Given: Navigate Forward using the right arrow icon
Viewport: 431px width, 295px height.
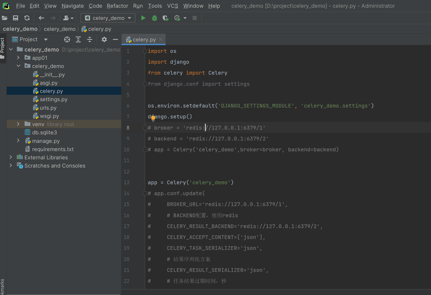Looking at the screenshot, I should [53, 18].
